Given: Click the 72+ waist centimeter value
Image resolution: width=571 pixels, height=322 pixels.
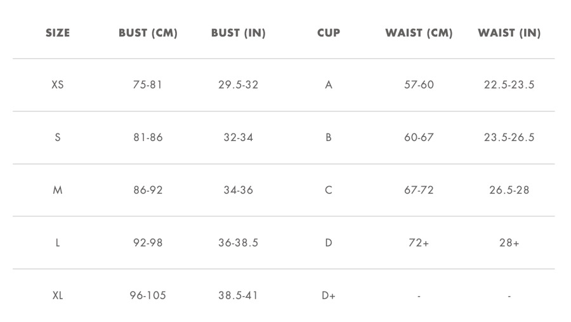Looking at the screenshot, I should [x=419, y=242].
